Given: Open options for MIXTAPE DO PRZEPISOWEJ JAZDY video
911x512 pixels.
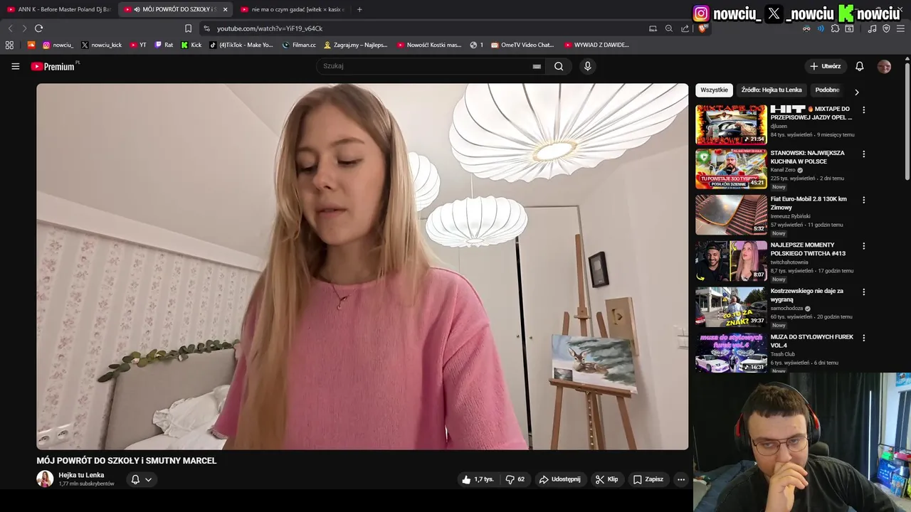Looking at the screenshot, I should pos(863,110).
